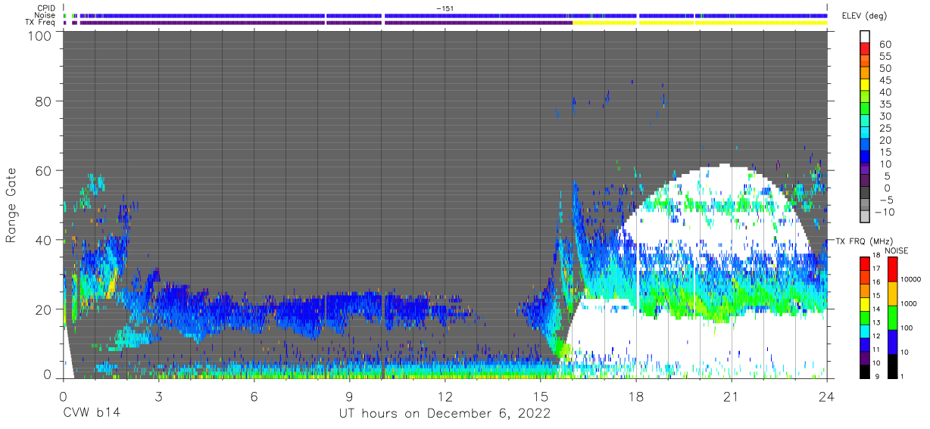Click the 1000 label on NOISE legend
Viewport: 930px width, 429px height.
907,303
